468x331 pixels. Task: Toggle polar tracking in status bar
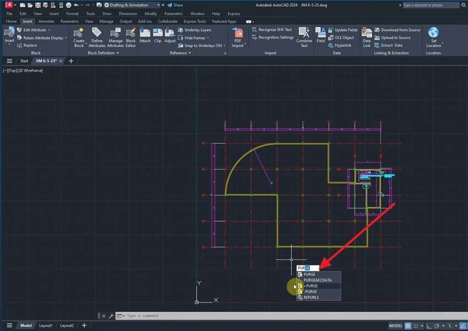tap(437, 325)
